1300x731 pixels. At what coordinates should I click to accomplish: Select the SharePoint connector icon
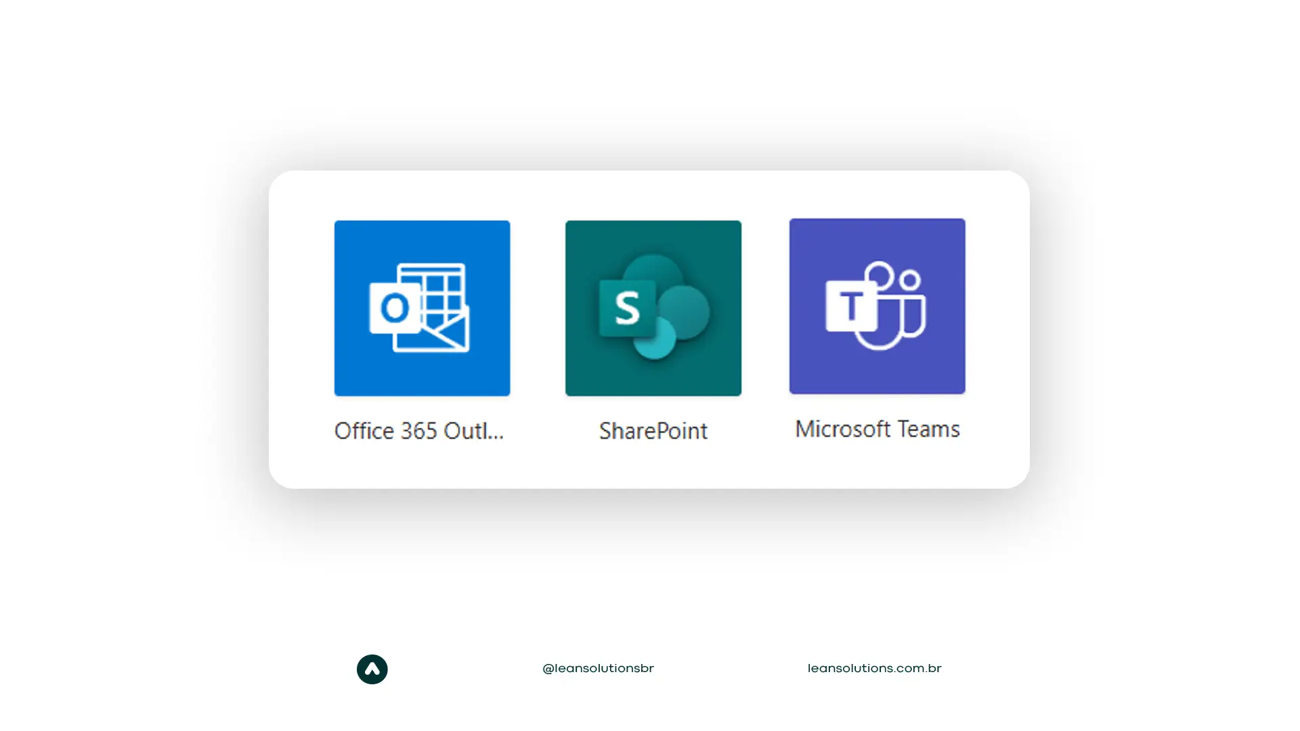pyautogui.click(x=653, y=308)
